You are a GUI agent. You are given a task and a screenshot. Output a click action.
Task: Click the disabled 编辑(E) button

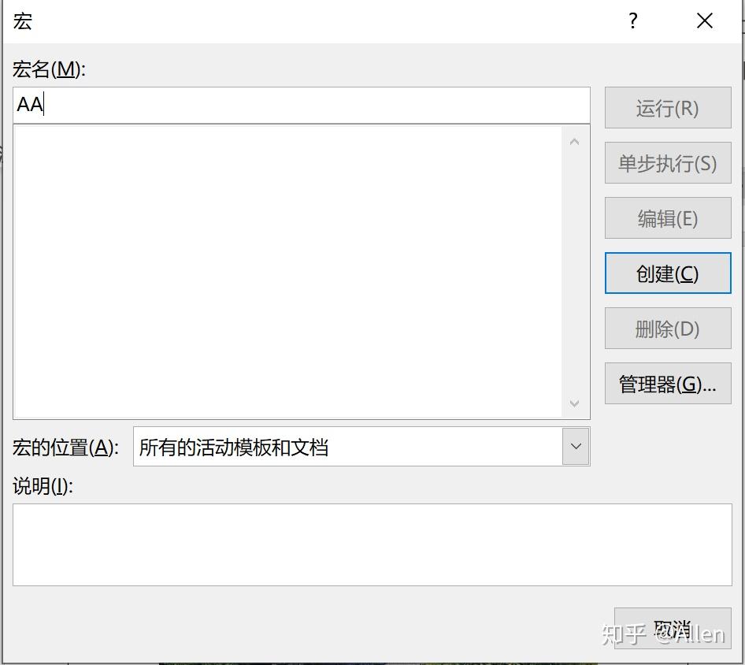(668, 218)
